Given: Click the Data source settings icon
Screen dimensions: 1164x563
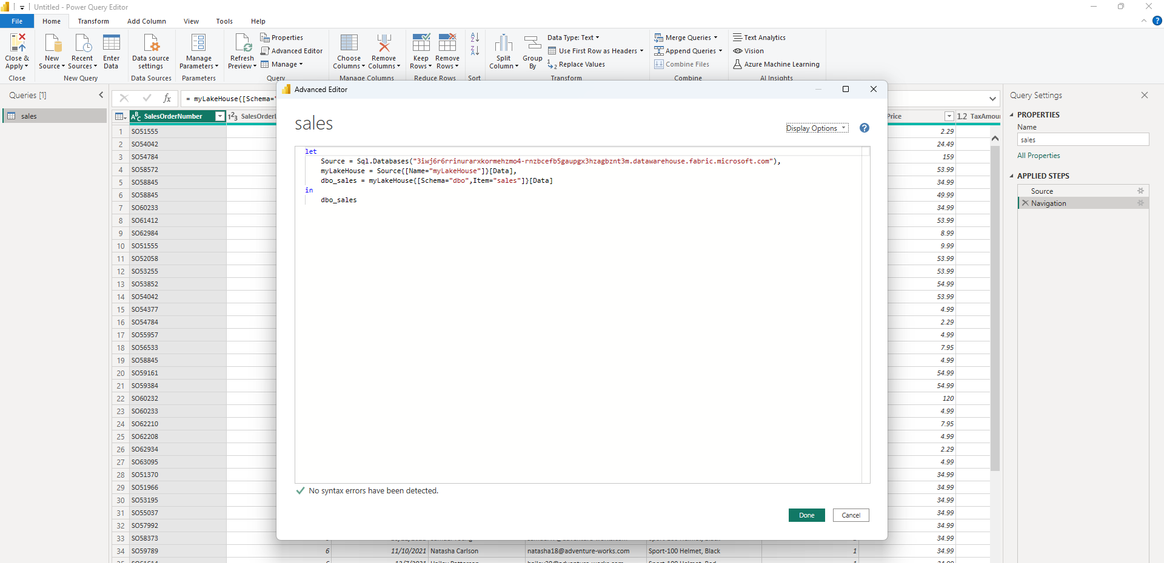Looking at the screenshot, I should click(x=150, y=50).
